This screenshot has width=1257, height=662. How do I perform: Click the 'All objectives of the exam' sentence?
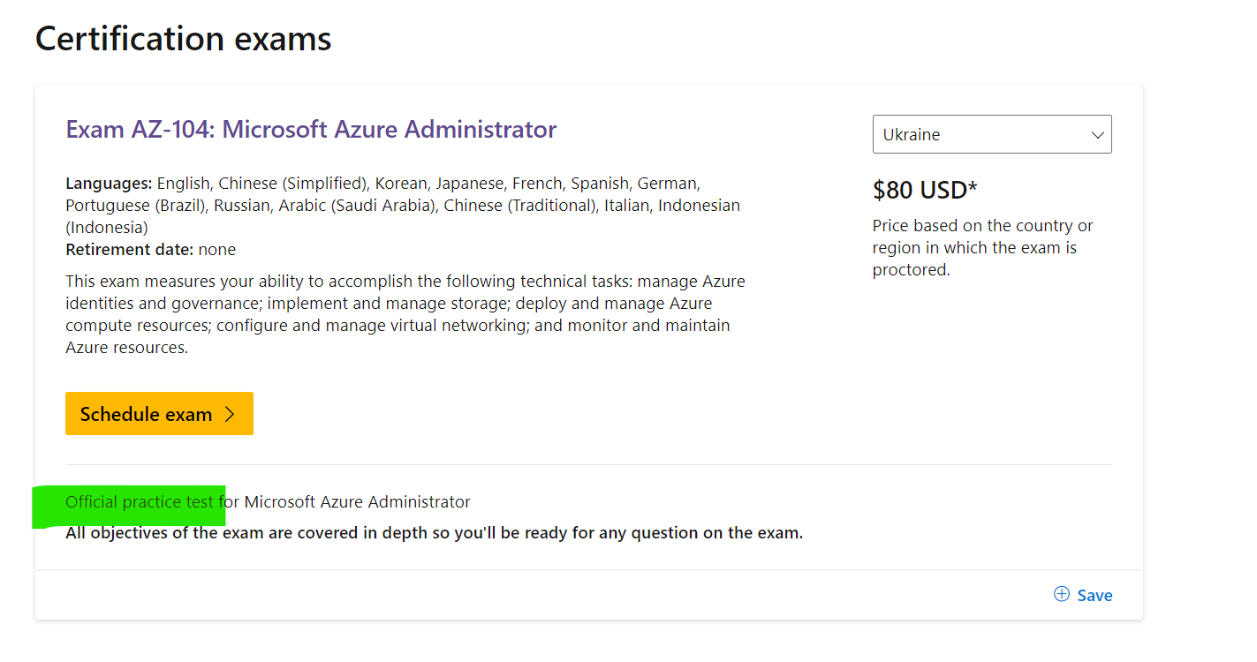tap(435, 533)
